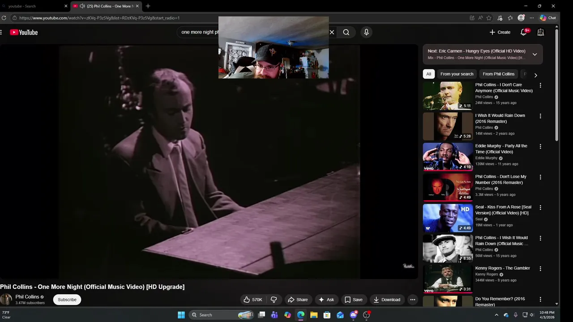Open options for I Don't Care Anymore
The width and height of the screenshot is (573, 322).
[x=540, y=85]
